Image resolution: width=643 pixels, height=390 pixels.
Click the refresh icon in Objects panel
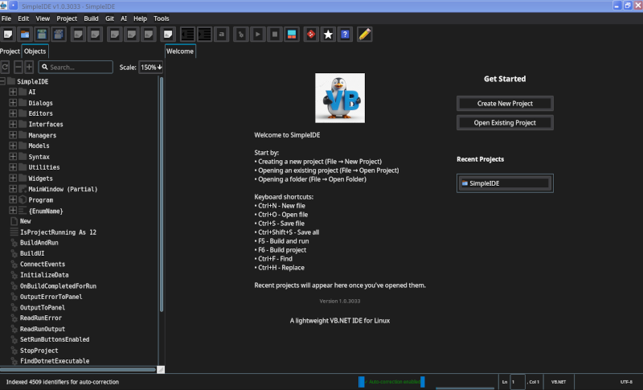[x=5, y=67]
